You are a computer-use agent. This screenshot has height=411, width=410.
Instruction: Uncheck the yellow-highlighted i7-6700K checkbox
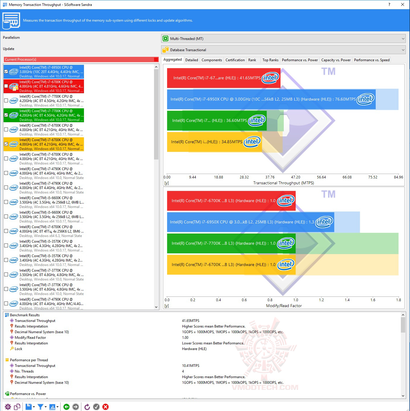[6, 144]
